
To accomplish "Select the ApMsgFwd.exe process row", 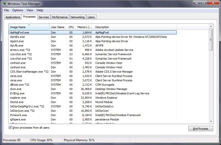I will click(93, 32).
